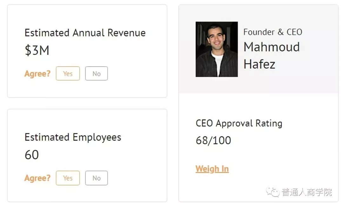Click the CEO Approval Rating heading
The width and height of the screenshot is (343, 207).
pyautogui.click(x=239, y=123)
